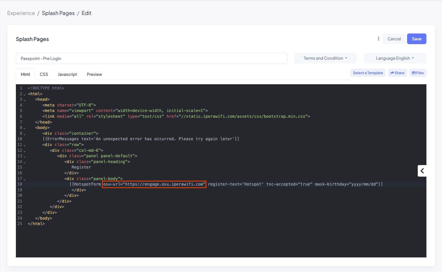442x273 pixels.
Task: Go to Splash Pages breadcrumb
Action: tap(58, 13)
